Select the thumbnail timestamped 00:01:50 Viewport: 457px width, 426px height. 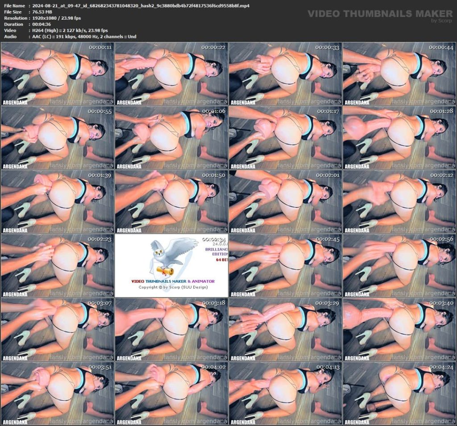[171, 201]
